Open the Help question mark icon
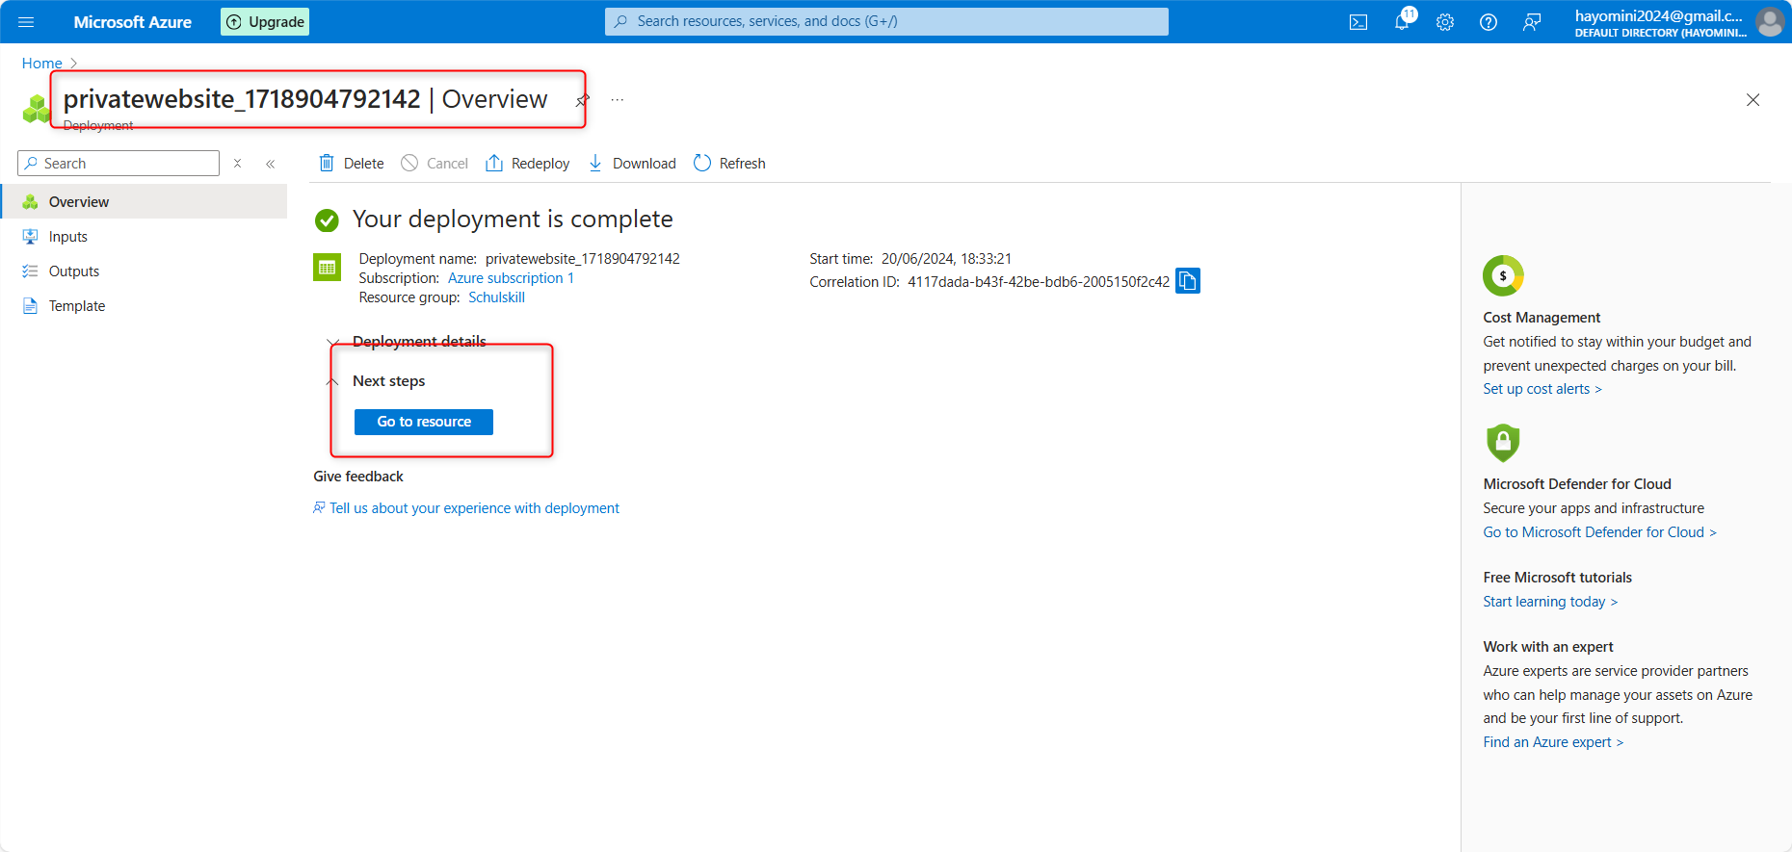This screenshot has height=852, width=1792. (1489, 22)
